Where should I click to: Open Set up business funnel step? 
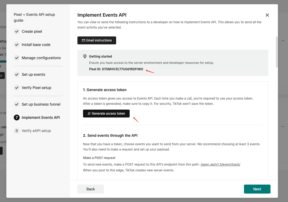(41, 104)
